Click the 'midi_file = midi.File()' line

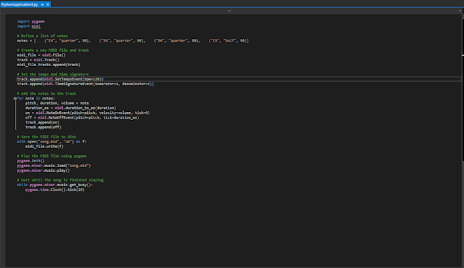point(41,55)
